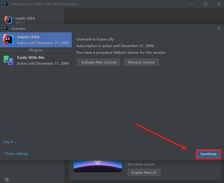
Task: Click IJ icon in Licenses dialog title
Action: [x=5, y=28]
